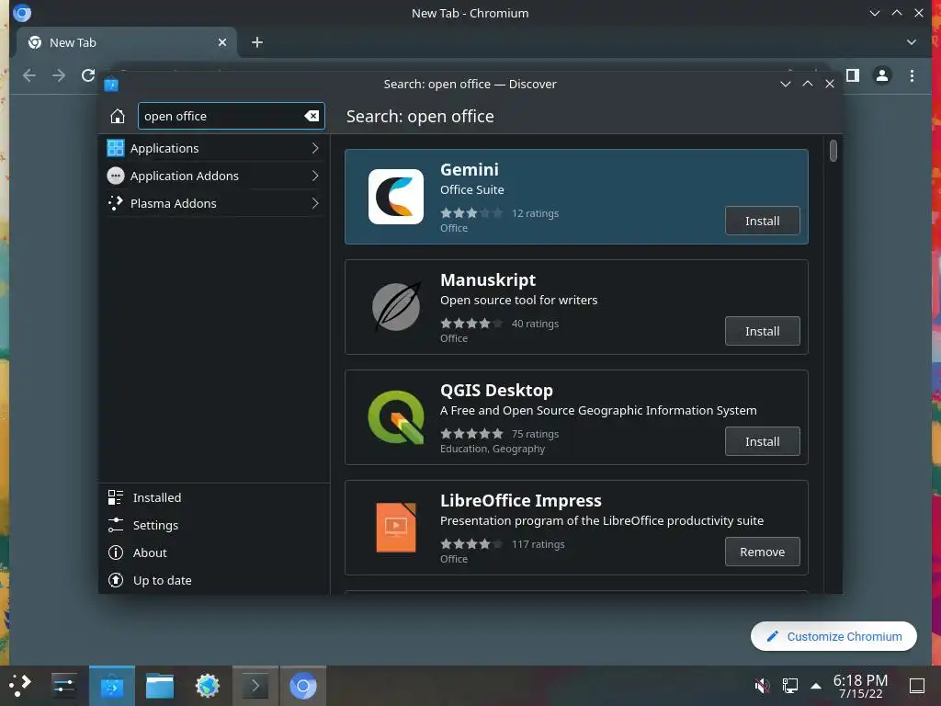Install Manuskript

(x=762, y=331)
